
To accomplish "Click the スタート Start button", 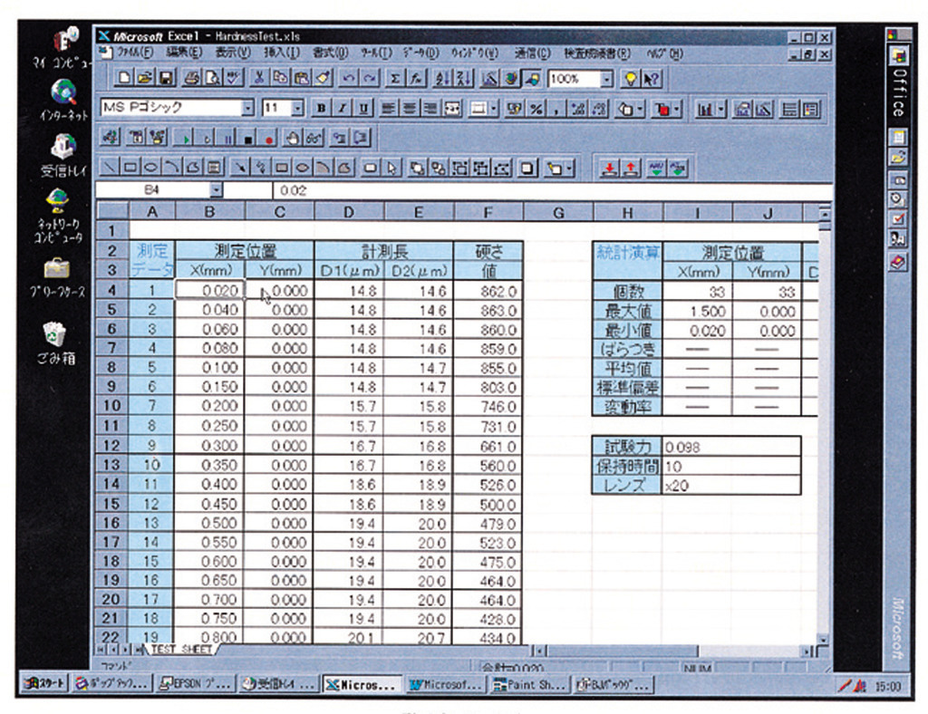I will [45, 684].
